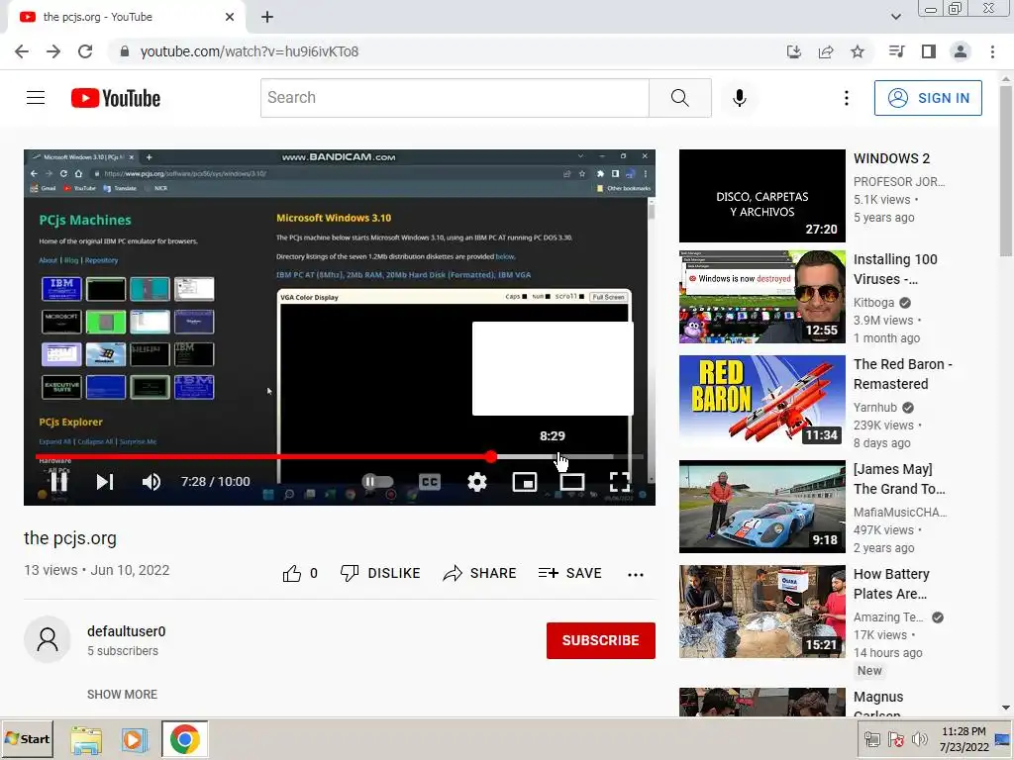Share this page icon in address bar

[x=825, y=51]
